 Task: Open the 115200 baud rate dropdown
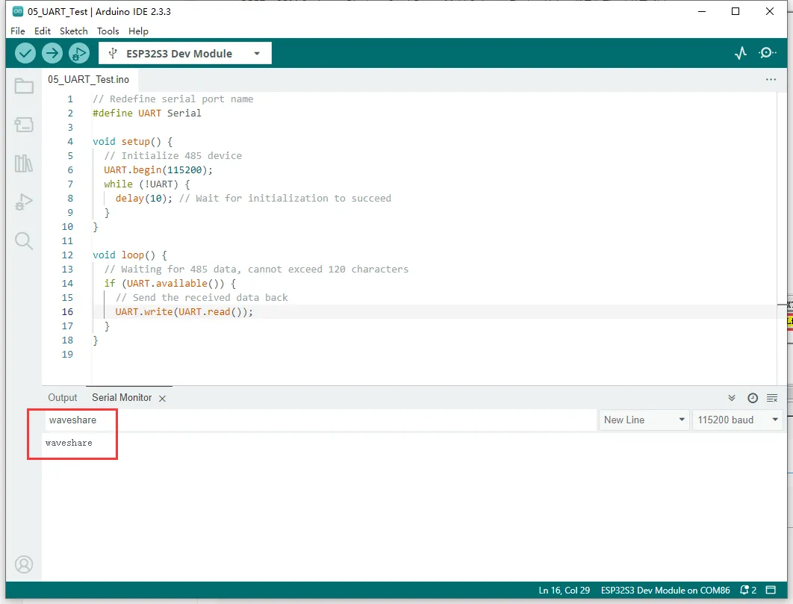coord(736,420)
